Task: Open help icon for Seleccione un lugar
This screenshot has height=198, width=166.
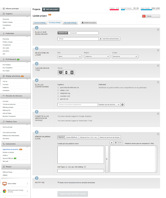Action: click(158, 50)
